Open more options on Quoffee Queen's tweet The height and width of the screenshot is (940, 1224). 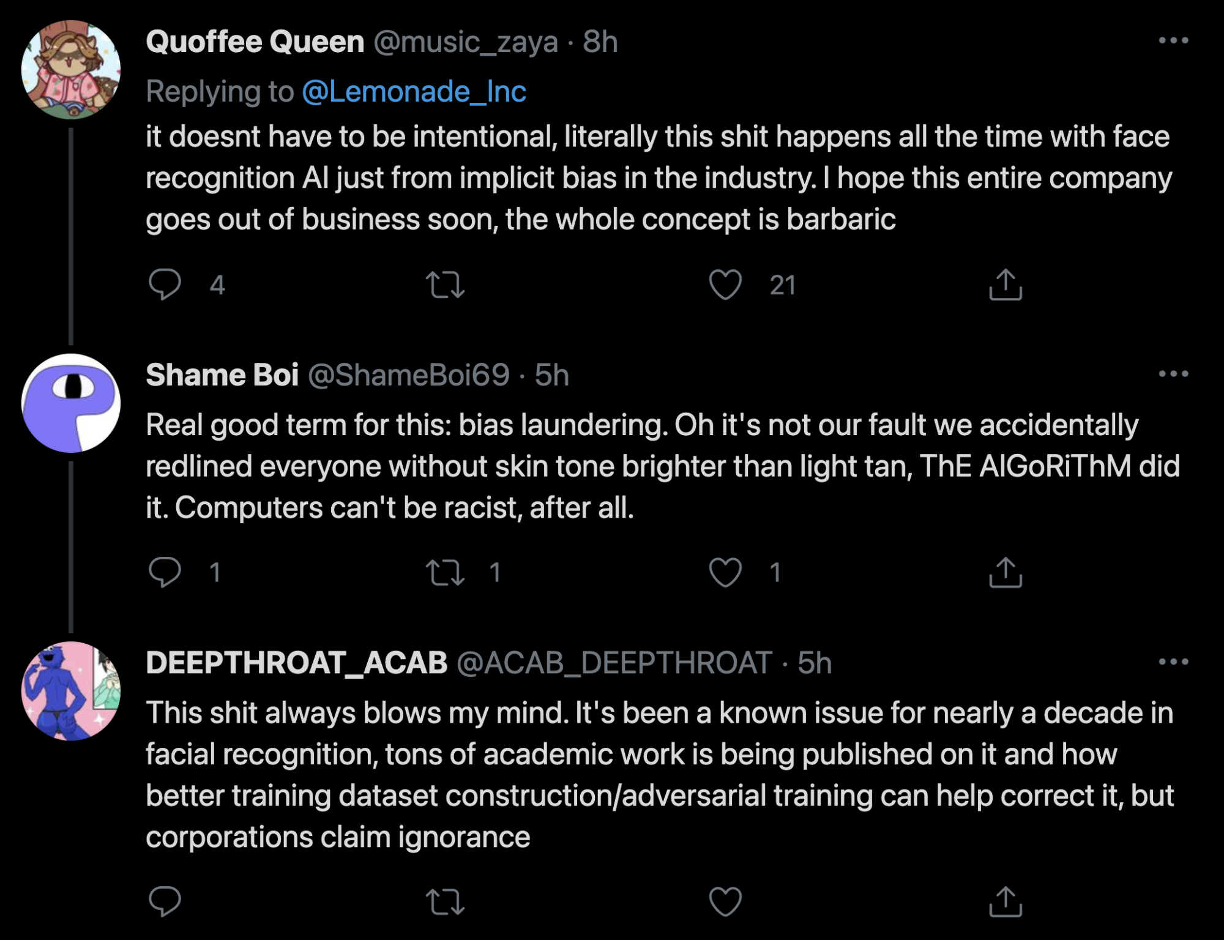[1173, 41]
